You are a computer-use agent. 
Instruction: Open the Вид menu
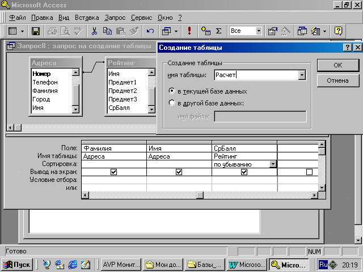coord(64,18)
